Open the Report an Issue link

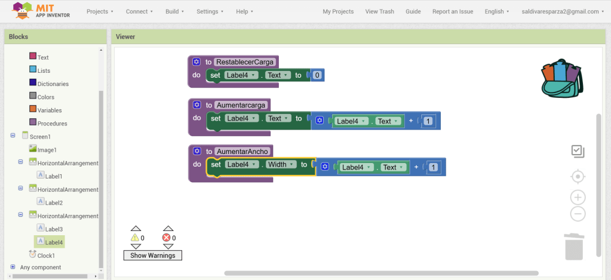tap(453, 11)
